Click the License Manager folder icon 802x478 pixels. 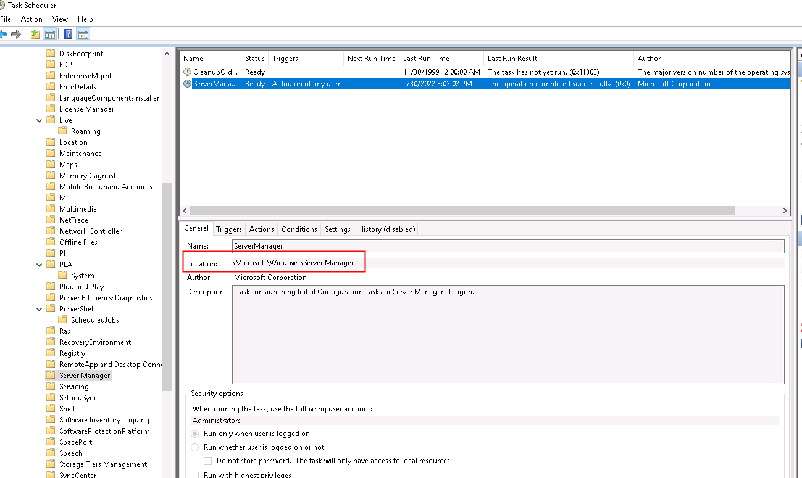coord(51,109)
